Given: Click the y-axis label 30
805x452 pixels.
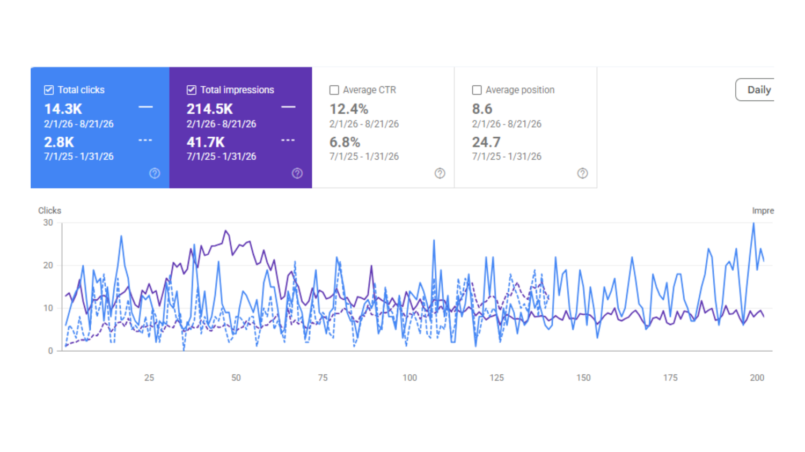Looking at the screenshot, I should click(48, 223).
